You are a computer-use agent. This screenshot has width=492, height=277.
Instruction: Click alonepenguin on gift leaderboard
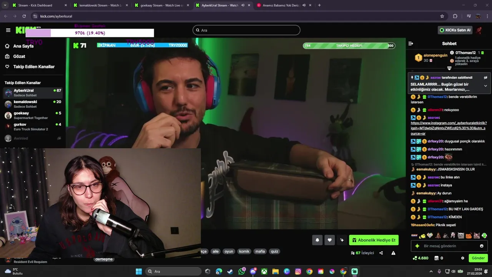(x=435, y=55)
